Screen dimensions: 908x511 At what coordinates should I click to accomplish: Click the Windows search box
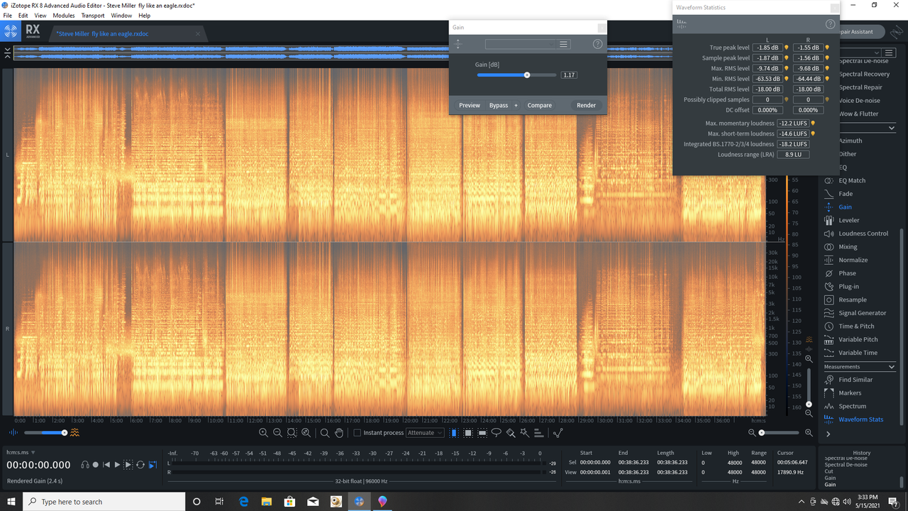point(103,502)
